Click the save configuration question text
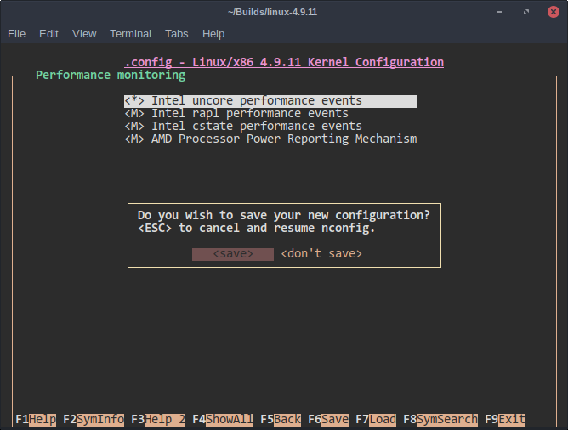568x430 pixels. [284, 215]
